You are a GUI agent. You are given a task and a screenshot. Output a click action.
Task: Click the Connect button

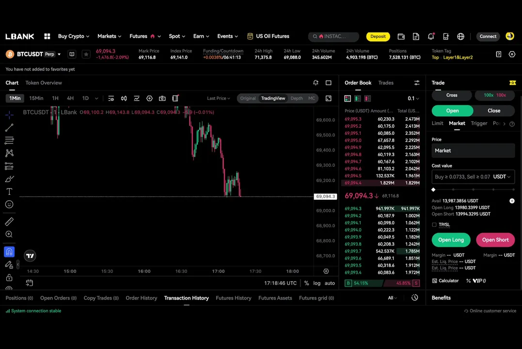488,36
